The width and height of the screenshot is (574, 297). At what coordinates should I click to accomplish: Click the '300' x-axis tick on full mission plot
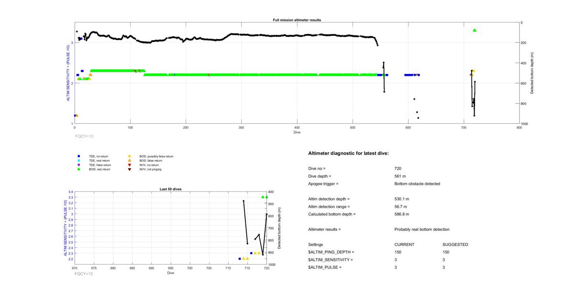click(242, 127)
